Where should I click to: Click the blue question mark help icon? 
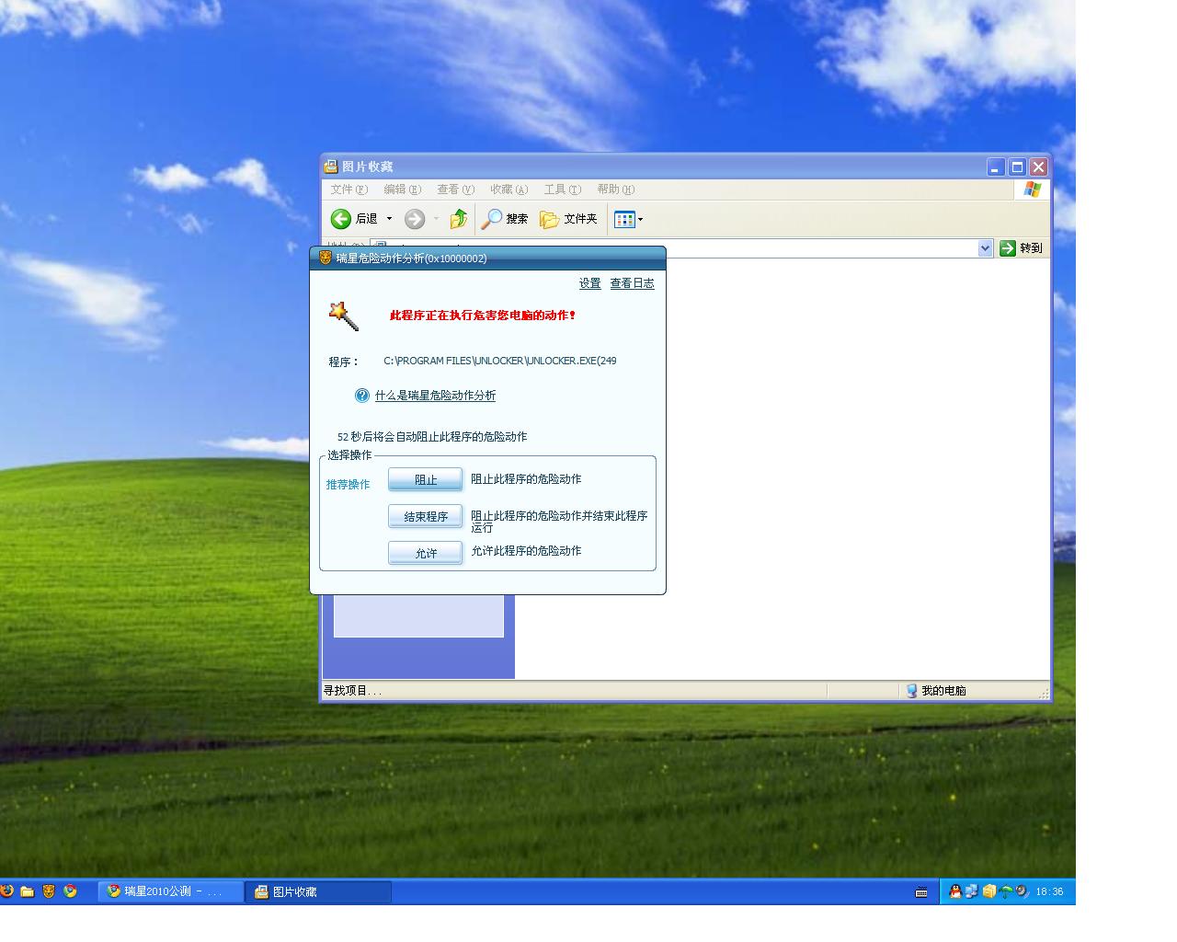(x=362, y=396)
